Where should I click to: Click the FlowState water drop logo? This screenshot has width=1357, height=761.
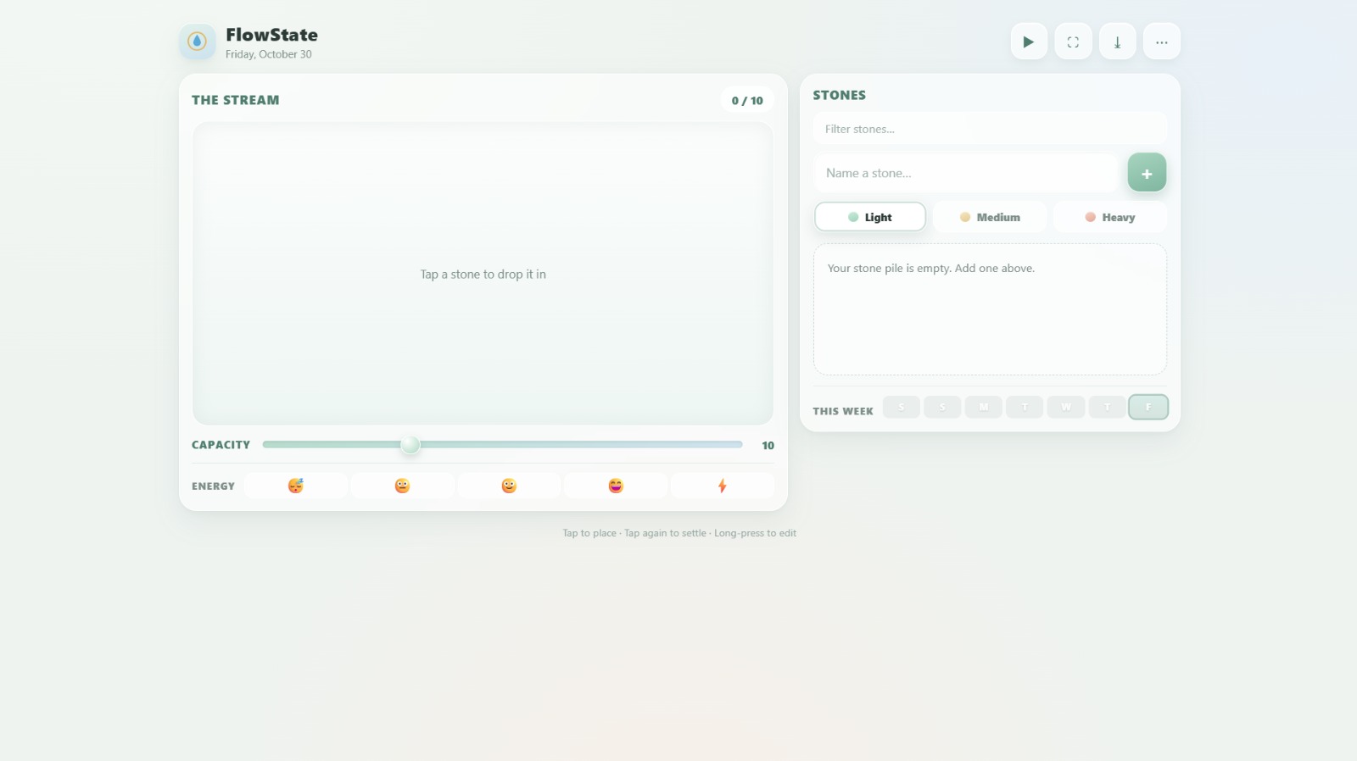point(197,42)
